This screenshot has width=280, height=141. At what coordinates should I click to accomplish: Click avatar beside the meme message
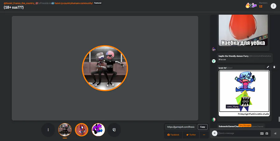[214, 49]
